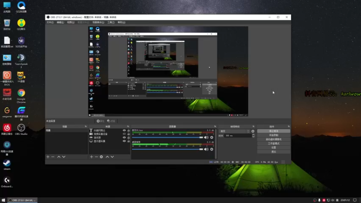Viewport: 361px width, 203px height.
Task: Click the 300 ms transition duration field
Action: click(238, 136)
